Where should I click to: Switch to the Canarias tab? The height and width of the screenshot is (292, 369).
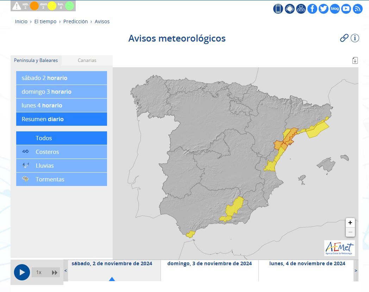[x=87, y=60]
